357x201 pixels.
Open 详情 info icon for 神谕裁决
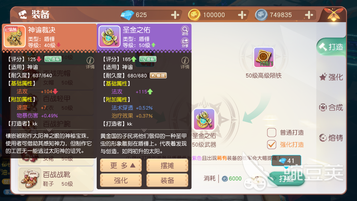click(90, 63)
